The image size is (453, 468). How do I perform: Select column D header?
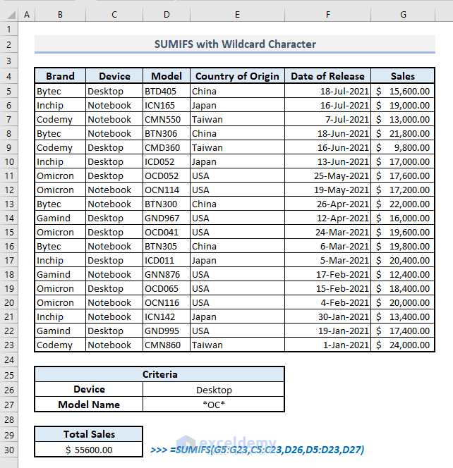(167, 15)
